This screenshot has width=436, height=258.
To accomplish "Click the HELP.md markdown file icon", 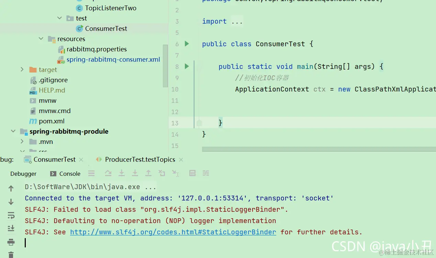I will [33, 90].
